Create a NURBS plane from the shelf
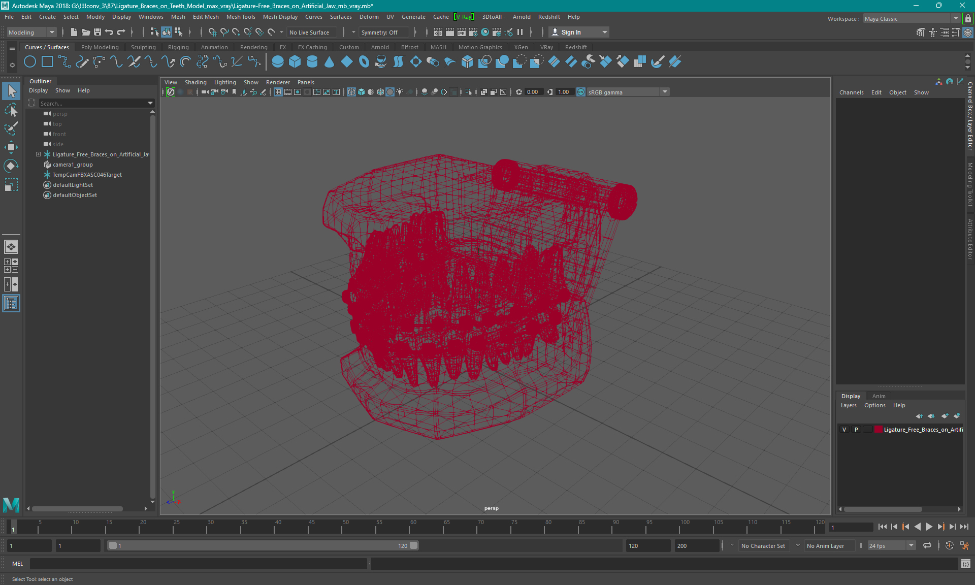Image resolution: width=975 pixels, height=585 pixels. [x=347, y=62]
